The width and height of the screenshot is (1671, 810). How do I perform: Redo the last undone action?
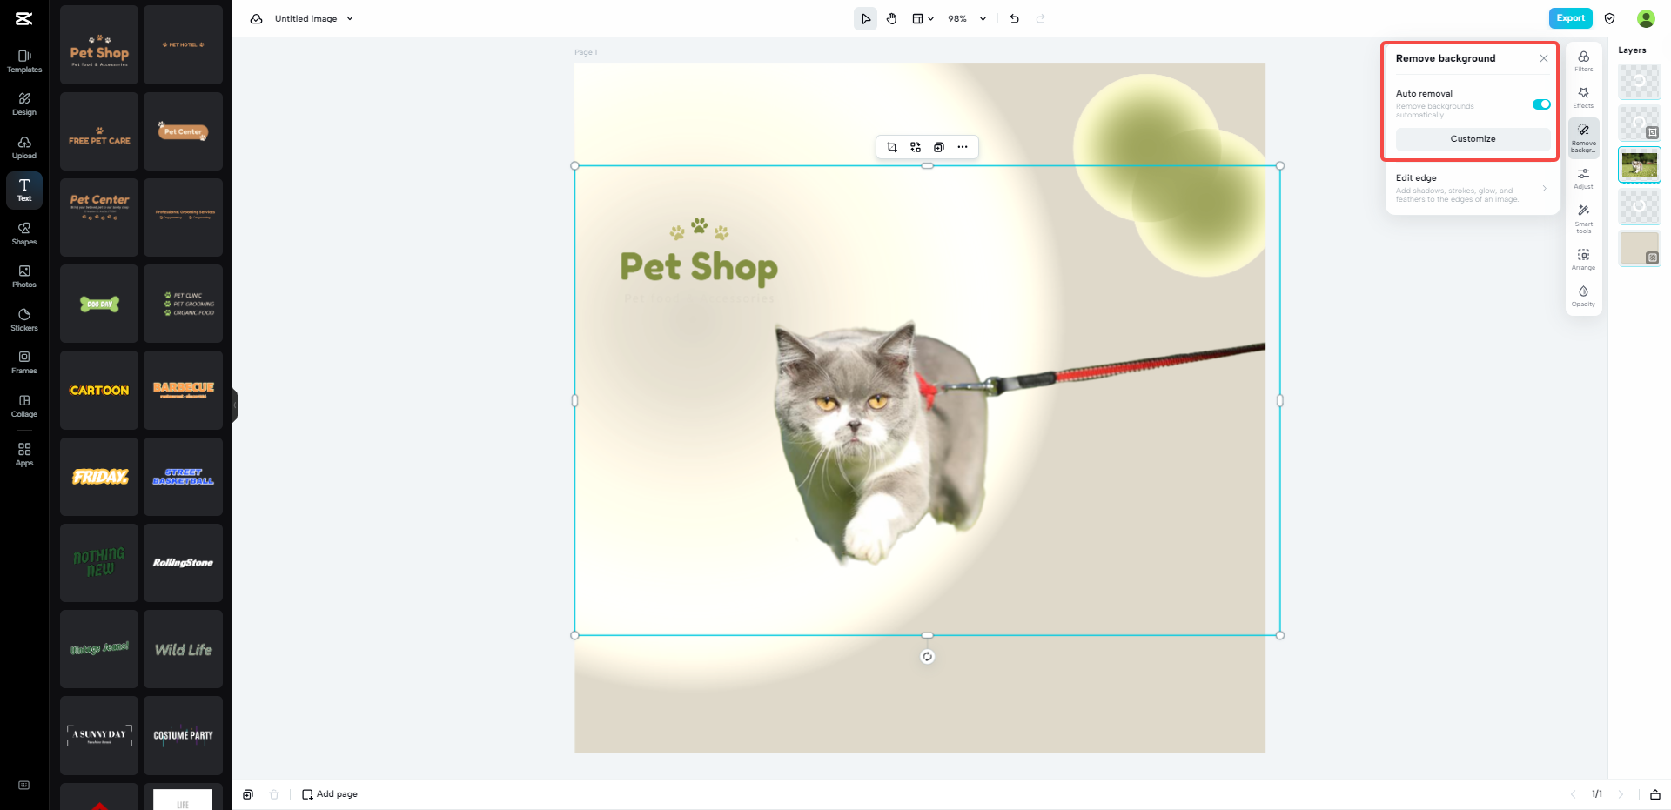click(x=1040, y=19)
